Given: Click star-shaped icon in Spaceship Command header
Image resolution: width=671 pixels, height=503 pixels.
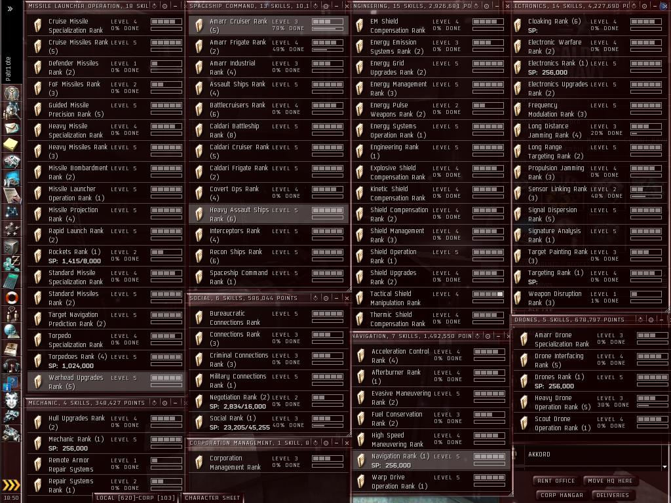Looking at the screenshot, I should [x=315, y=6].
